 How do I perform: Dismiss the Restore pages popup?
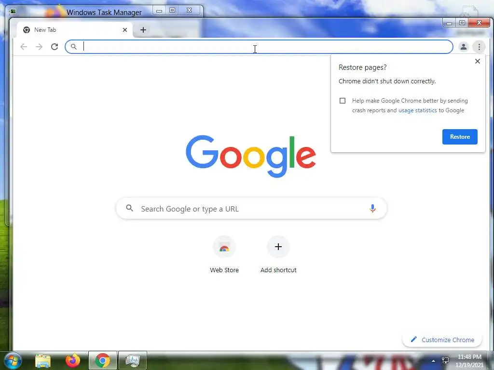(x=477, y=61)
